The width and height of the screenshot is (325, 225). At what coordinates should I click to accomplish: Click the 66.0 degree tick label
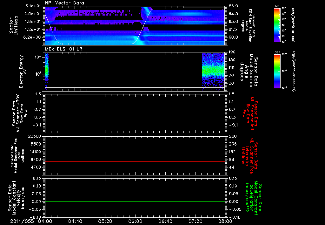pyautogui.click(x=233, y=6)
